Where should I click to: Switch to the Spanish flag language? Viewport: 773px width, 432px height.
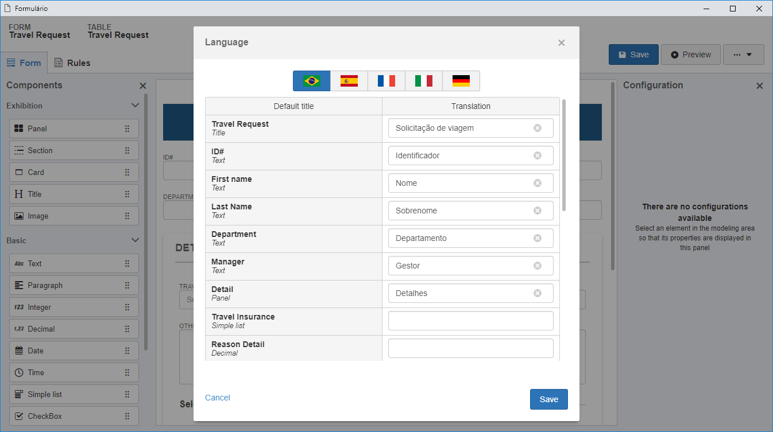[349, 81]
